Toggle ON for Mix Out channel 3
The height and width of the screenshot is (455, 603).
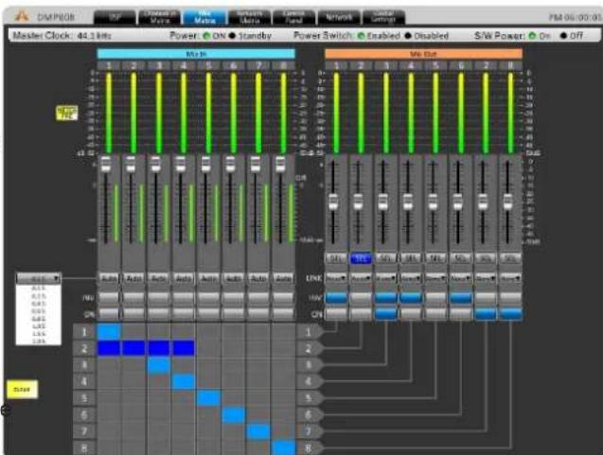[x=385, y=314]
